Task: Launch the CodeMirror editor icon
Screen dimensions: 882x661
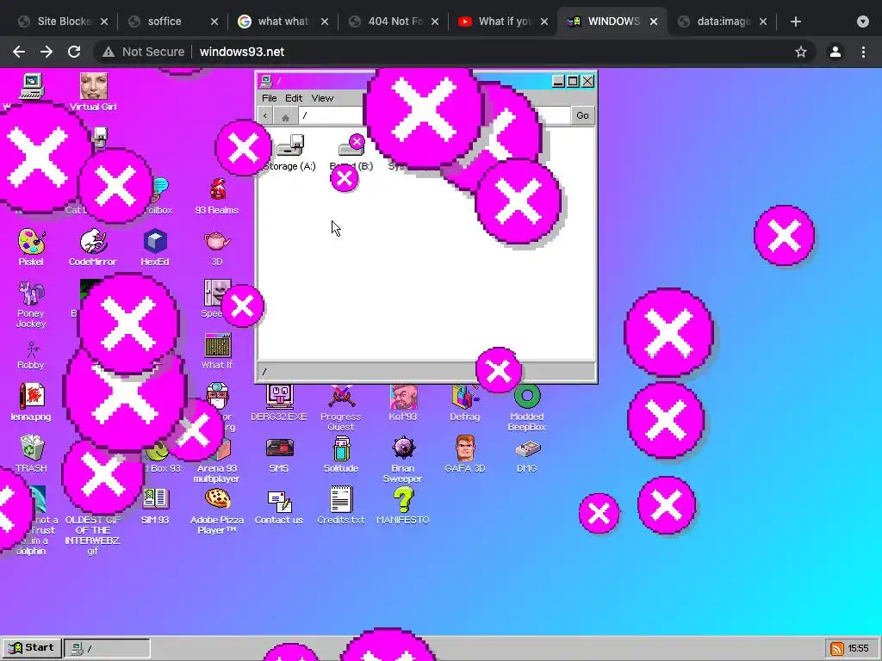Action: coord(93,247)
